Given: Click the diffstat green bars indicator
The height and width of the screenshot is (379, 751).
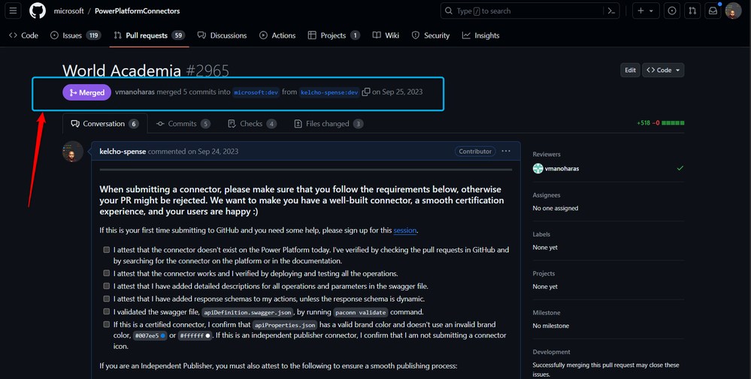Looking at the screenshot, I should coord(673,123).
